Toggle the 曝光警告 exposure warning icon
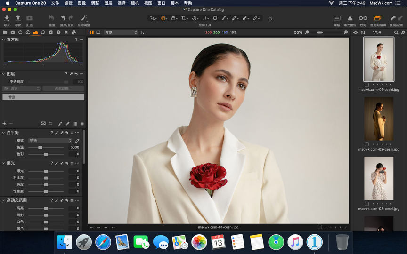The height and width of the screenshot is (254, 407). coord(350,18)
